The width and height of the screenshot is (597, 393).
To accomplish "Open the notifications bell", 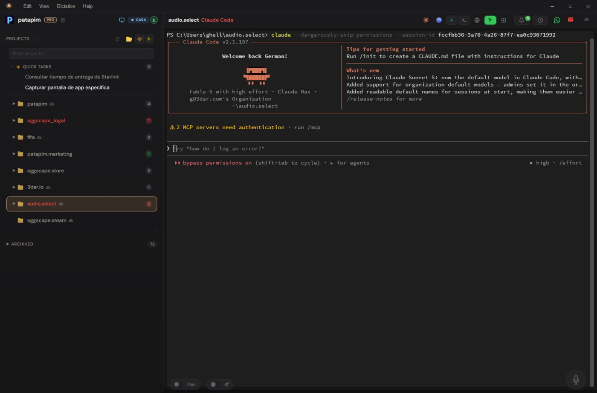I will coord(521,20).
